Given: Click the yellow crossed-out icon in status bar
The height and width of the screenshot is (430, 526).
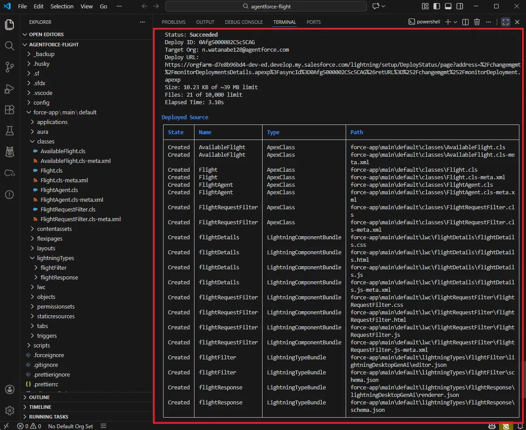Looking at the screenshot, I should [x=506, y=426].
